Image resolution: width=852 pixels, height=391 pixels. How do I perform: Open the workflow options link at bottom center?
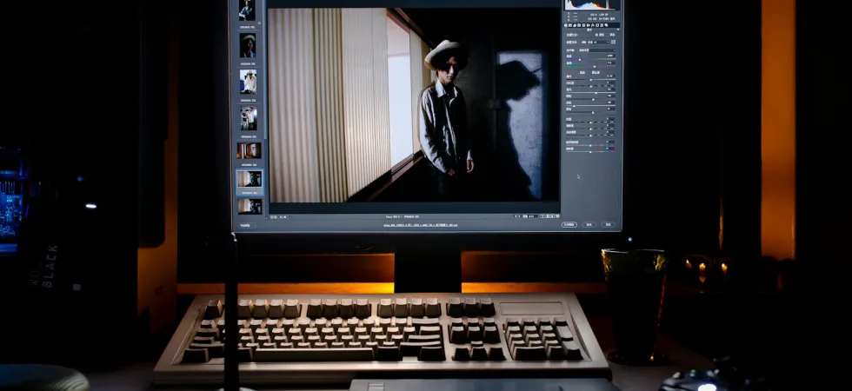click(x=420, y=225)
